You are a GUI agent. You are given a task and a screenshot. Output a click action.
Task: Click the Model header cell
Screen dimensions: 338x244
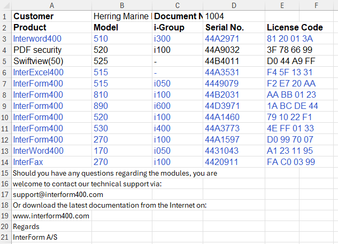(x=122, y=27)
